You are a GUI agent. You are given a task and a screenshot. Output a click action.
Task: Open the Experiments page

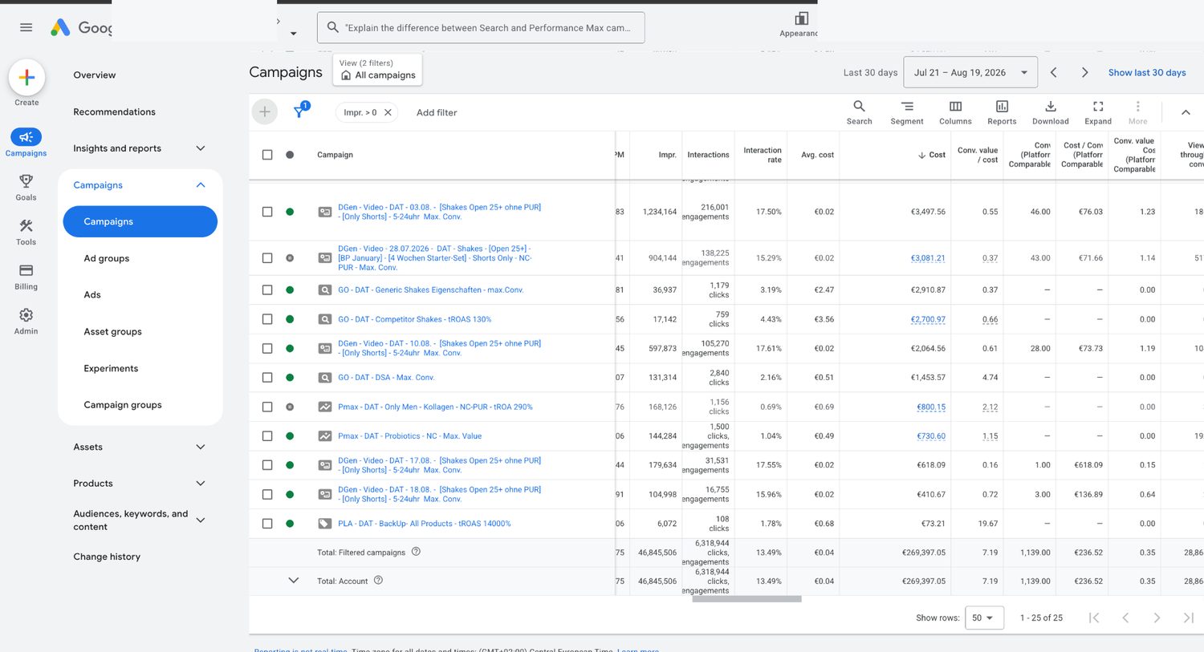click(x=111, y=368)
